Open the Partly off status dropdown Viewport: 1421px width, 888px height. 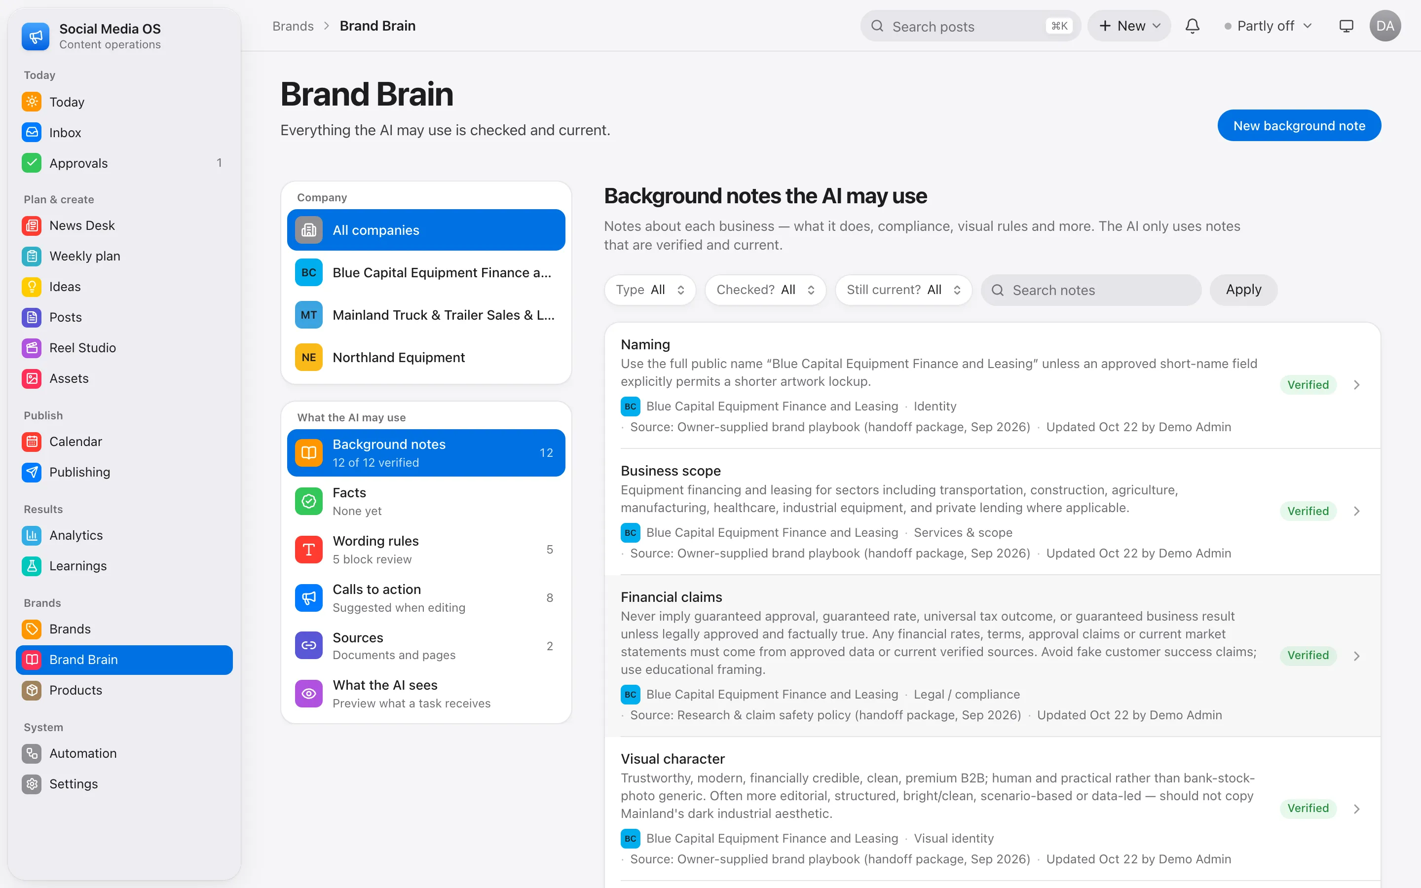point(1268,26)
